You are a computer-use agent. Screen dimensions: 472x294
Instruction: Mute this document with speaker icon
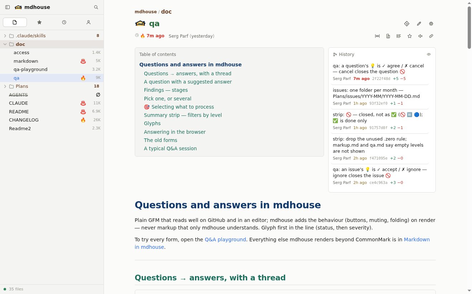420,36
